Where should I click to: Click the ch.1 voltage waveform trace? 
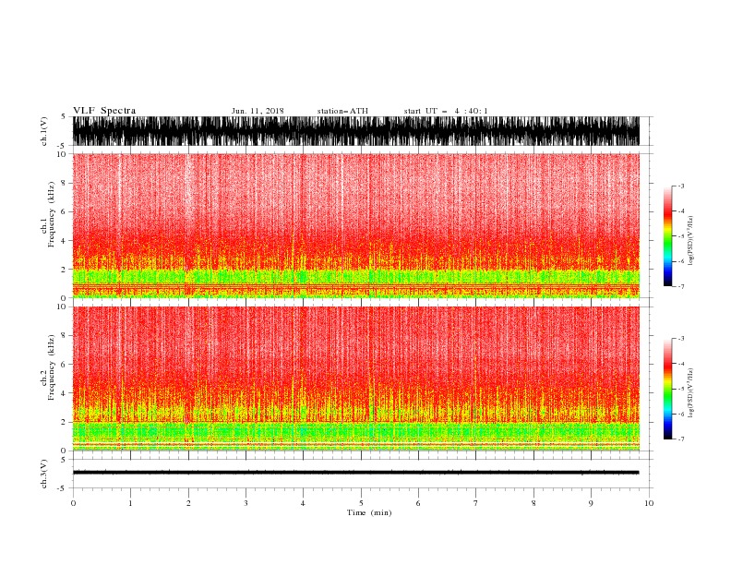tap(355, 131)
